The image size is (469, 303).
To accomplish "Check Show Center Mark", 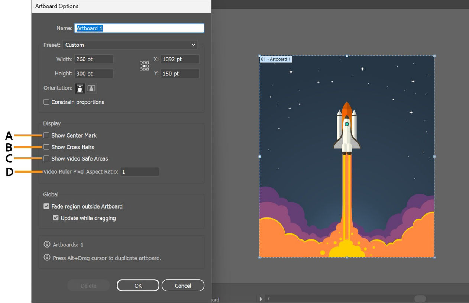I will pos(47,135).
